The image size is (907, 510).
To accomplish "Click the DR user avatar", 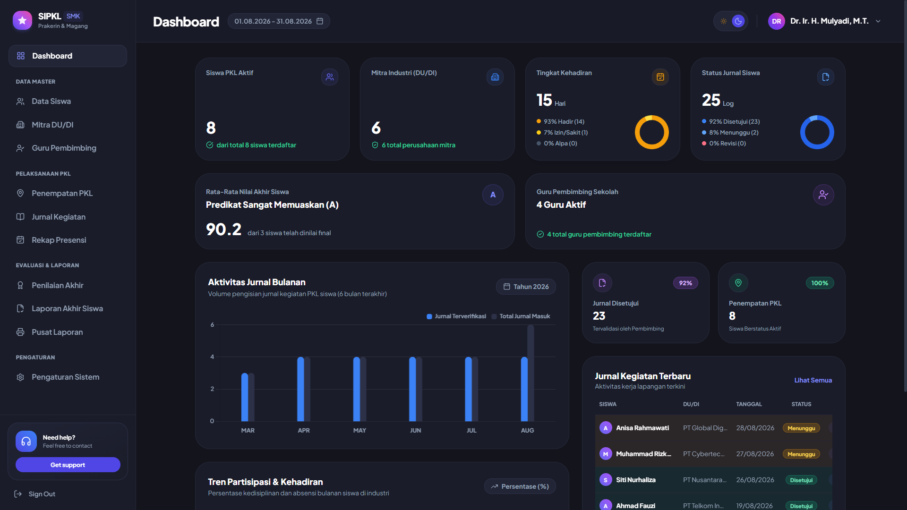I will (776, 21).
